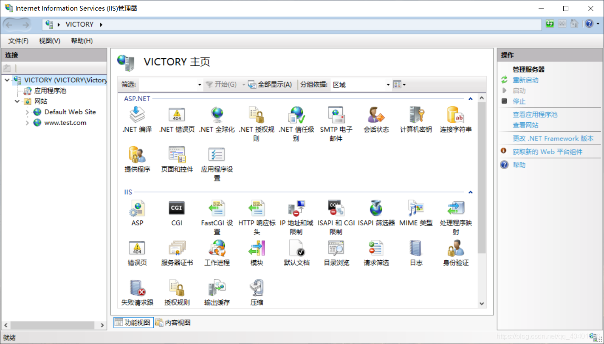Open the 文件(F) menu
Image resolution: width=604 pixels, height=344 pixels.
[18, 41]
